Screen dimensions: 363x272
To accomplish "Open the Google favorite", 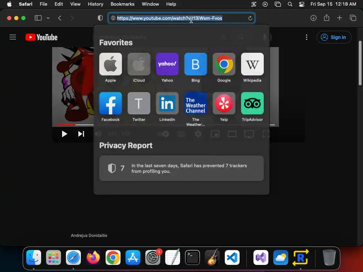I will tap(224, 64).
